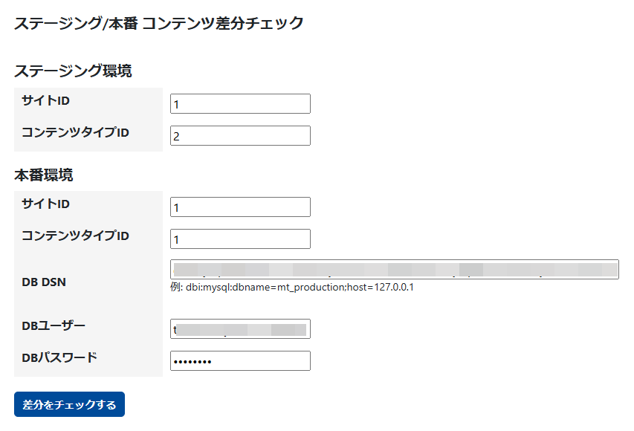The height and width of the screenshot is (431, 634).
Task: Select the production サイトID input field
Action: 239,207
